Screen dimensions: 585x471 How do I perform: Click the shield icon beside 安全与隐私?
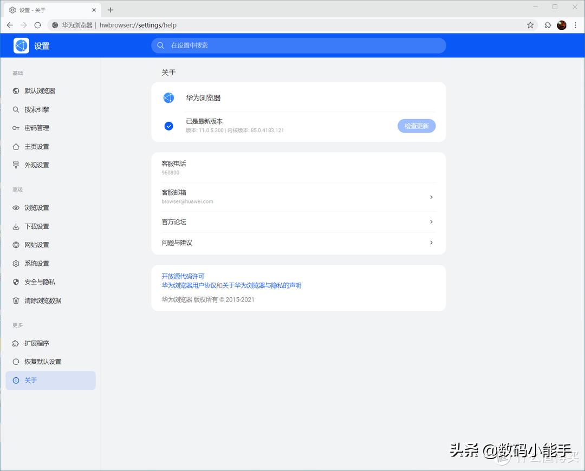16,282
